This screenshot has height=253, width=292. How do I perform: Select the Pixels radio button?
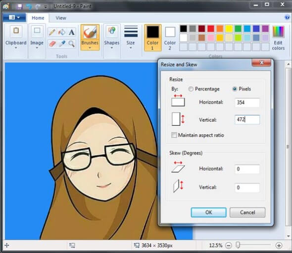pos(235,89)
